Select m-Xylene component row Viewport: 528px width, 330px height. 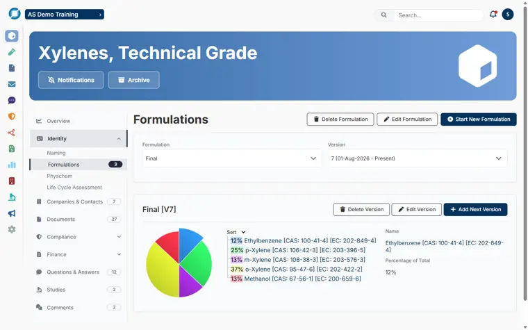[x=297, y=260]
